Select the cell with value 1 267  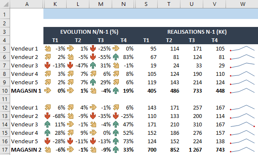[192, 150]
